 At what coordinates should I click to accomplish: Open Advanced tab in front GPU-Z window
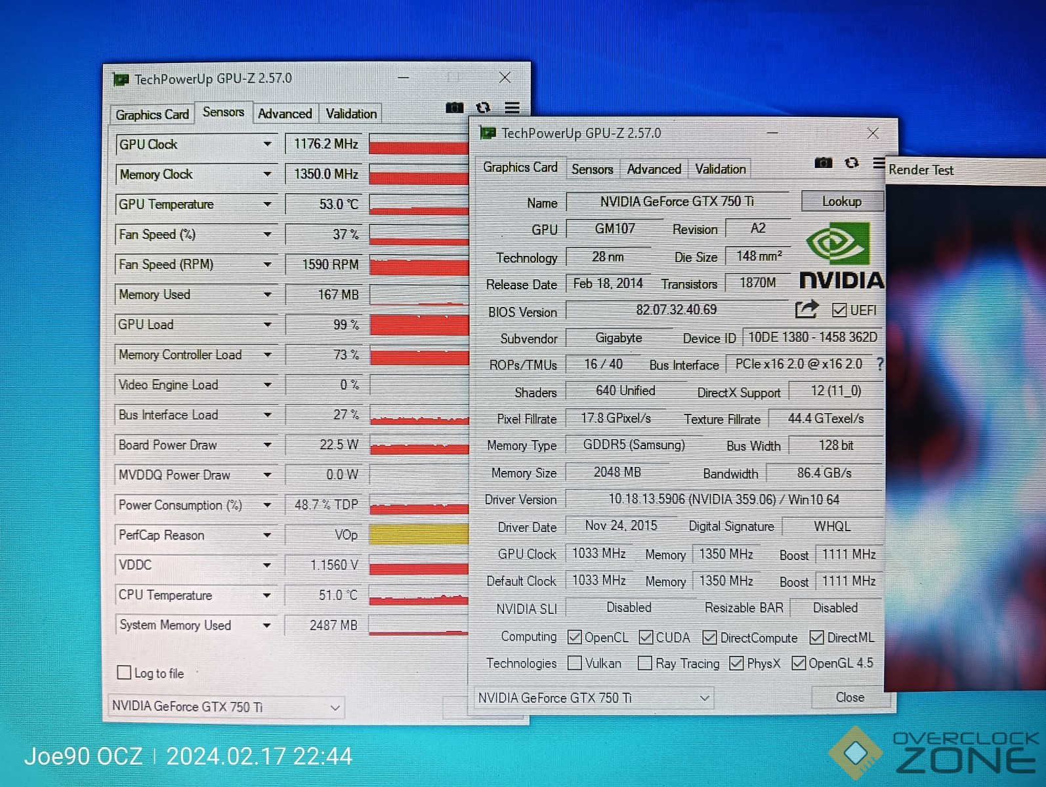(654, 169)
